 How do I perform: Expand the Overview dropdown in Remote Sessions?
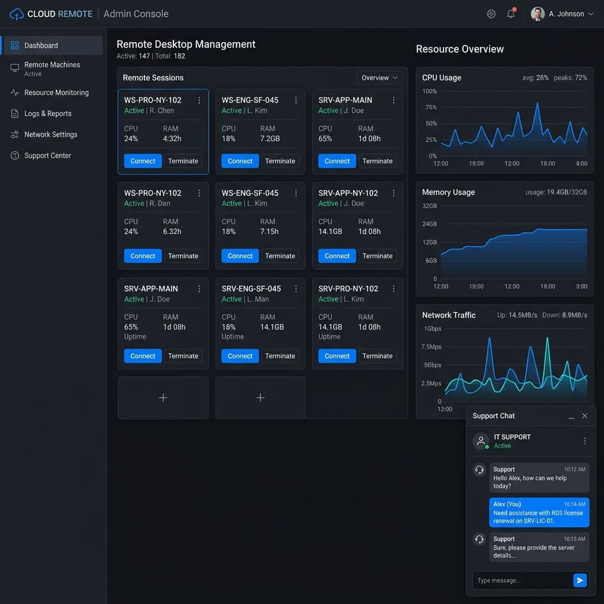point(379,78)
